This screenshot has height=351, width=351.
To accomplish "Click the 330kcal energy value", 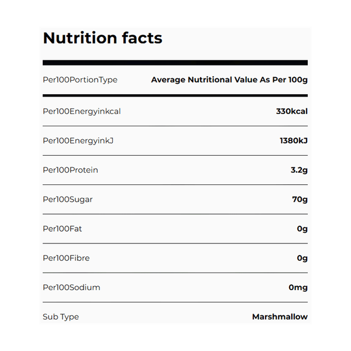I will (x=291, y=111).
